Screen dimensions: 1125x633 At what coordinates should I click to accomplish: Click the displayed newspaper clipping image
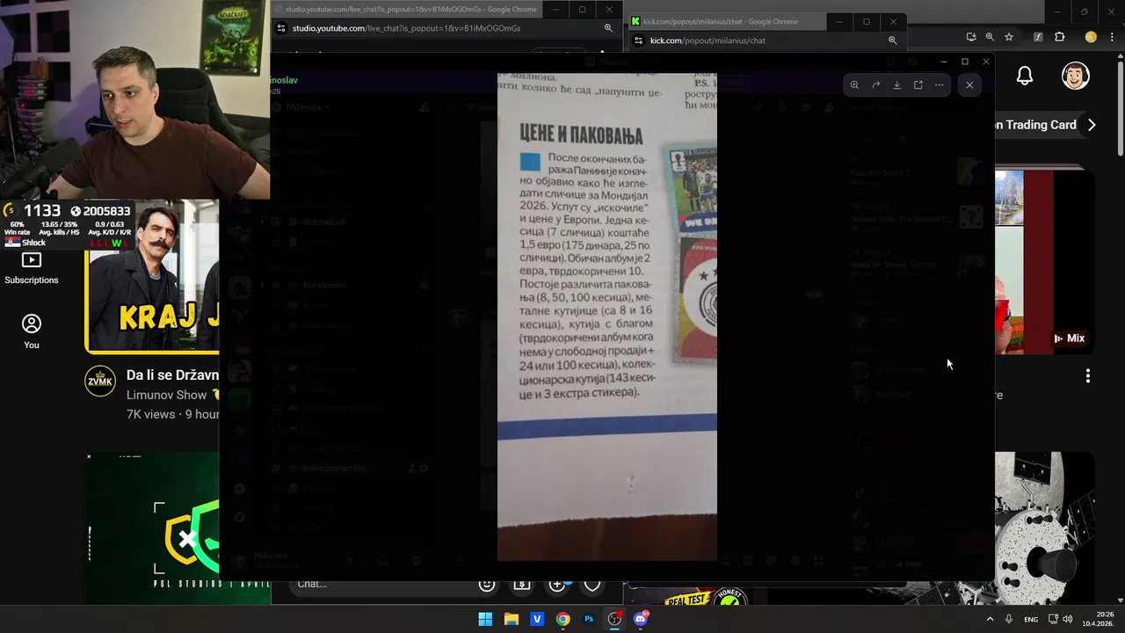point(606,316)
